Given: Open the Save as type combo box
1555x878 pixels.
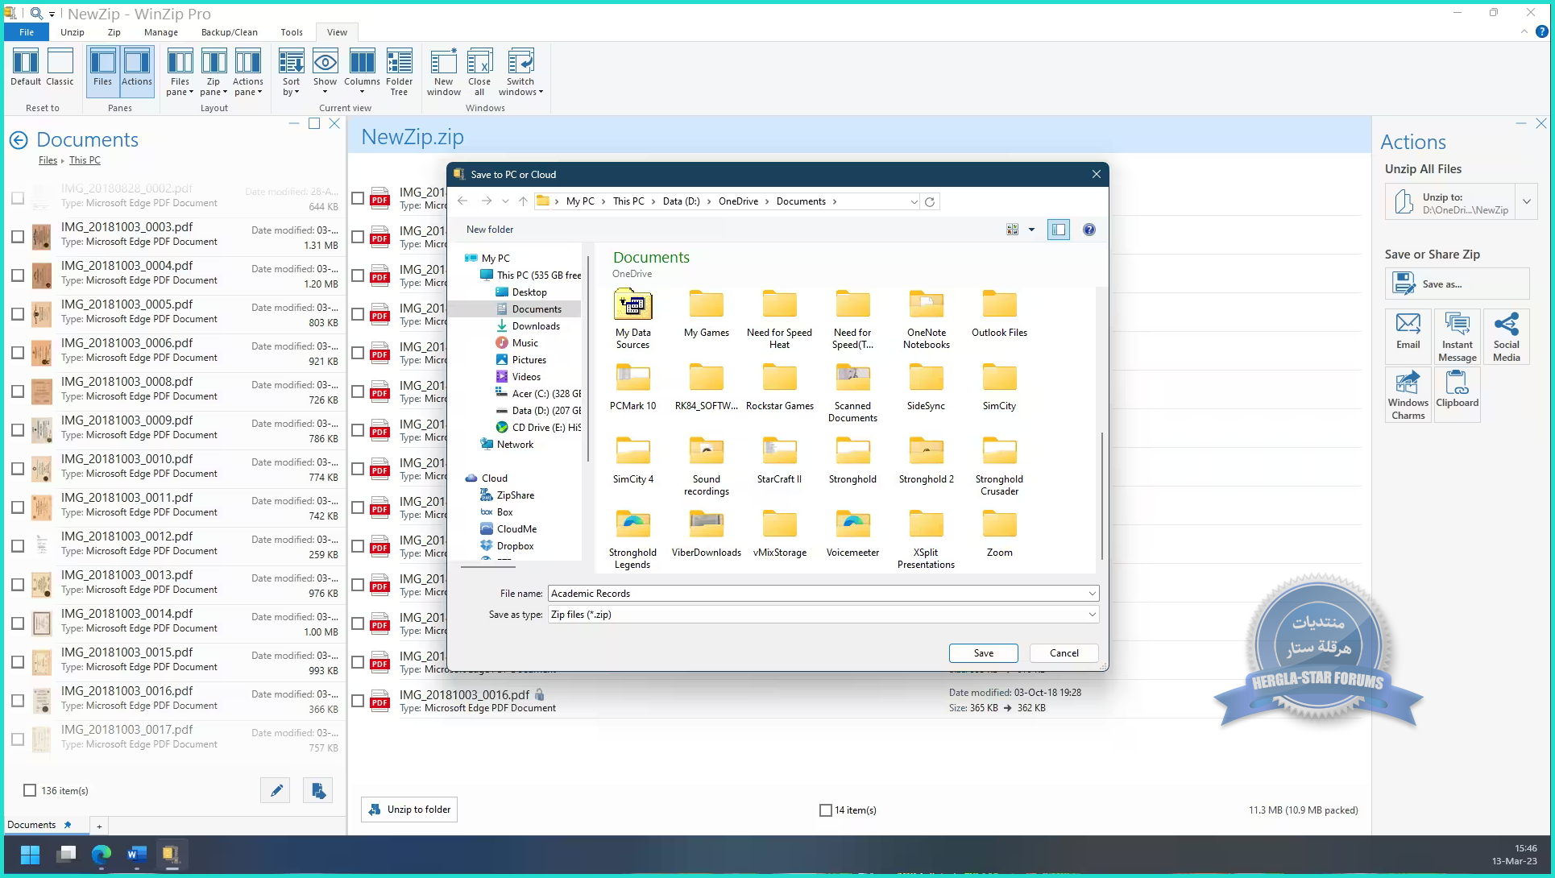Looking at the screenshot, I should pyautogui.click(x=823, y=615).
